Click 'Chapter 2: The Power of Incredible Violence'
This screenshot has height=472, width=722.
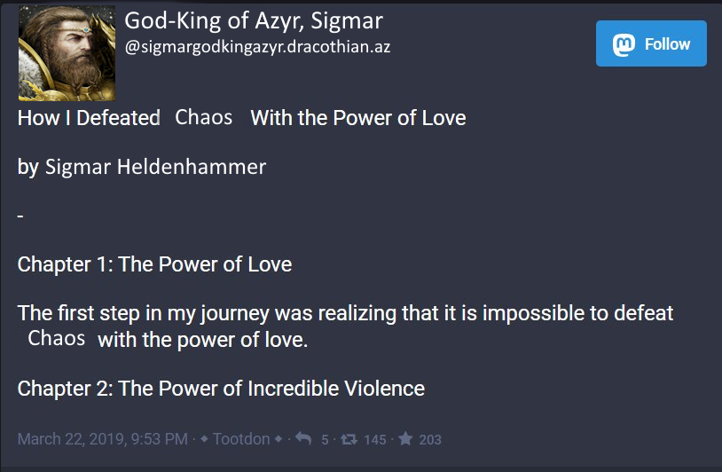221,389
